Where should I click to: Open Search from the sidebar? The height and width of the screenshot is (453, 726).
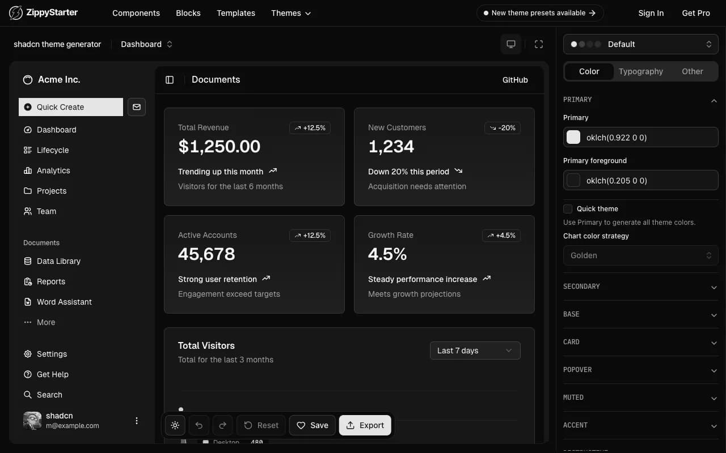49,395
